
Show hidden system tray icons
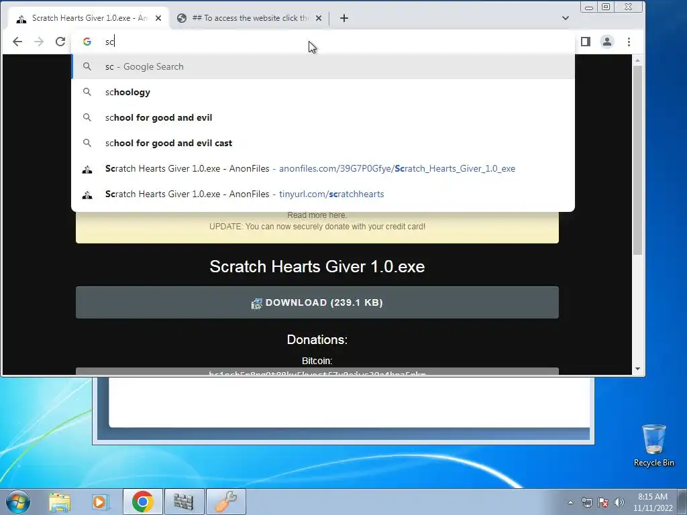pyautogui.click(x=570, y=502)
